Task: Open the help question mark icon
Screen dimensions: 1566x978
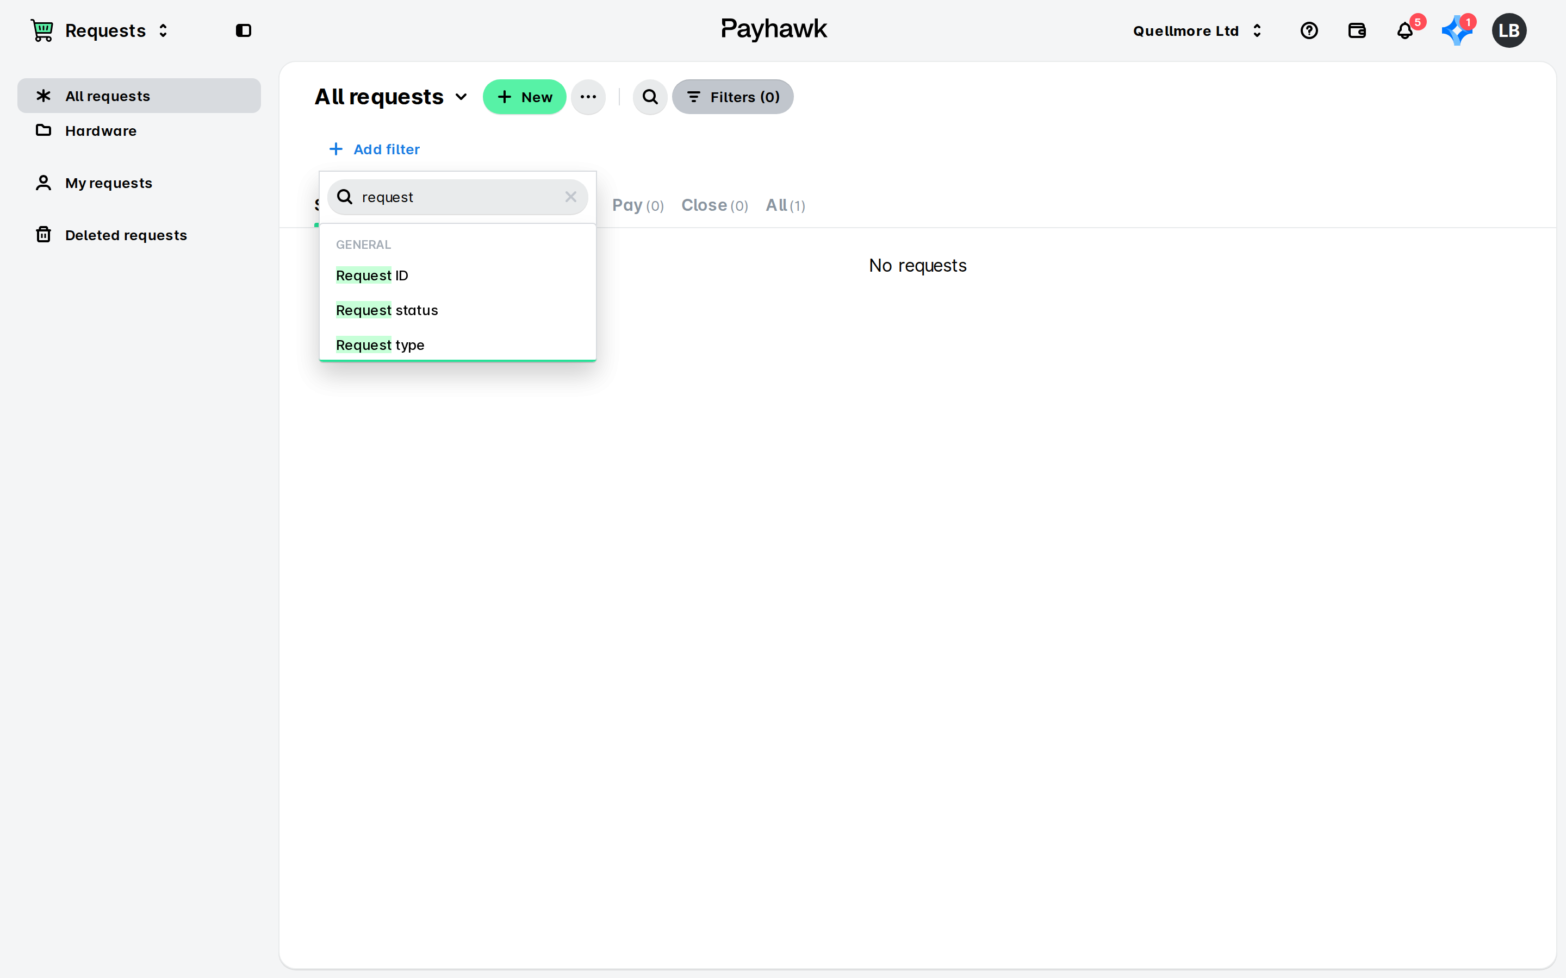Action: 1308,30
